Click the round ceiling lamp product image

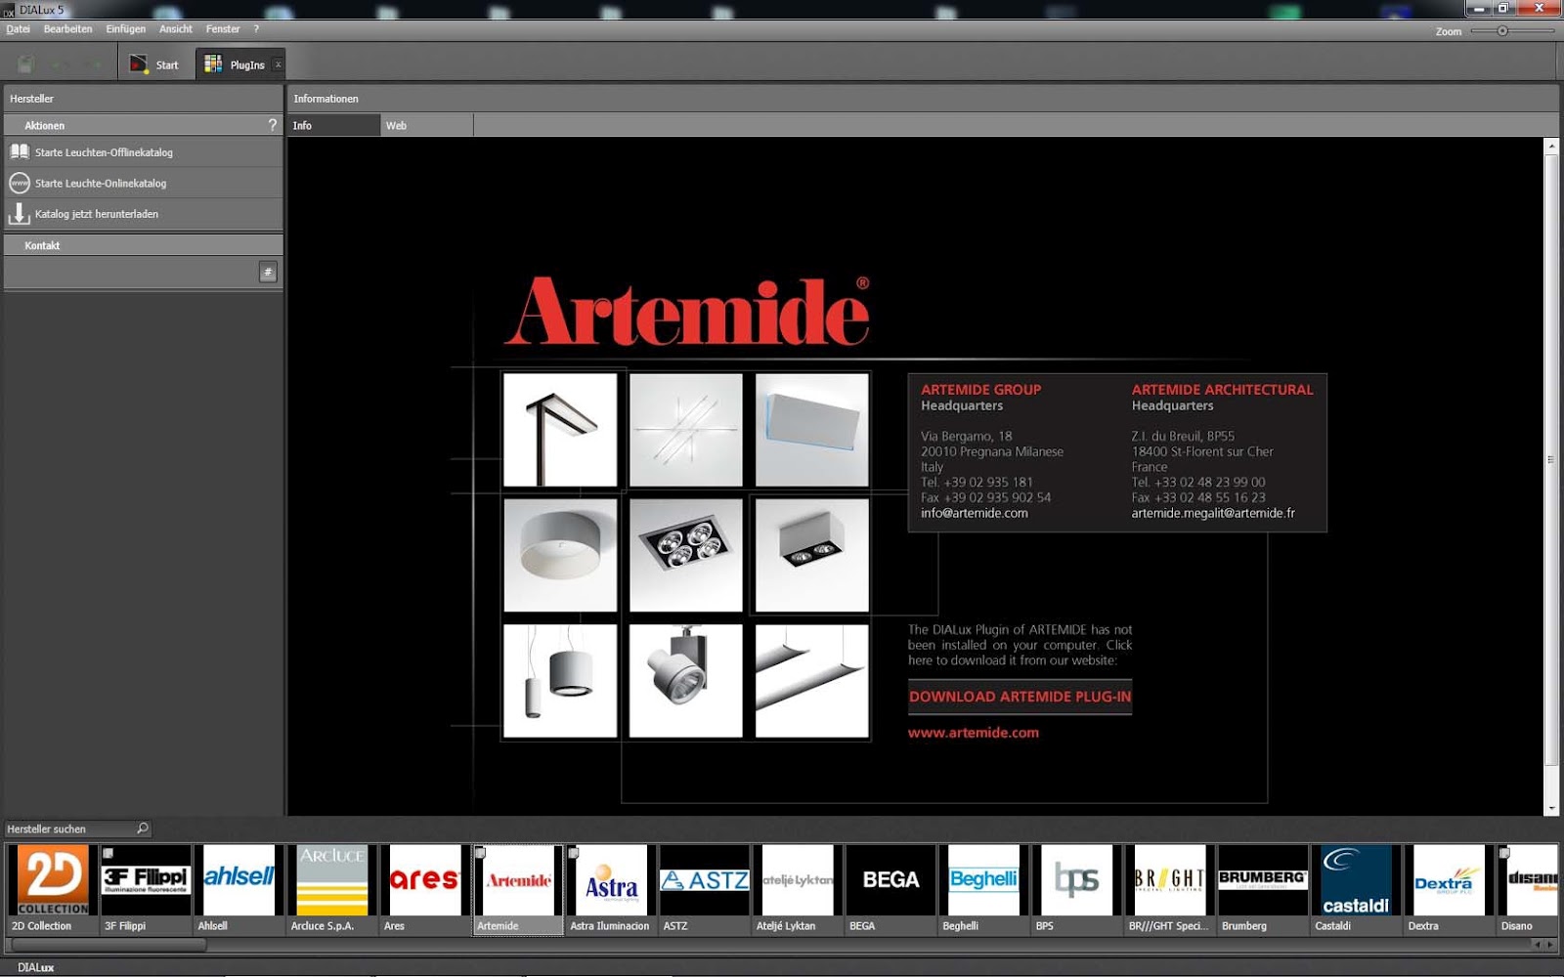pos(560,555)
